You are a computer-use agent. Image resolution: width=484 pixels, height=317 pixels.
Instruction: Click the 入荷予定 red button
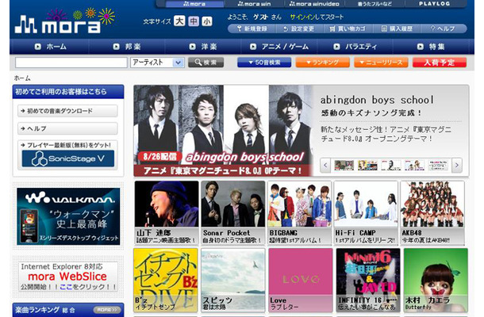(x=440, y=63)
